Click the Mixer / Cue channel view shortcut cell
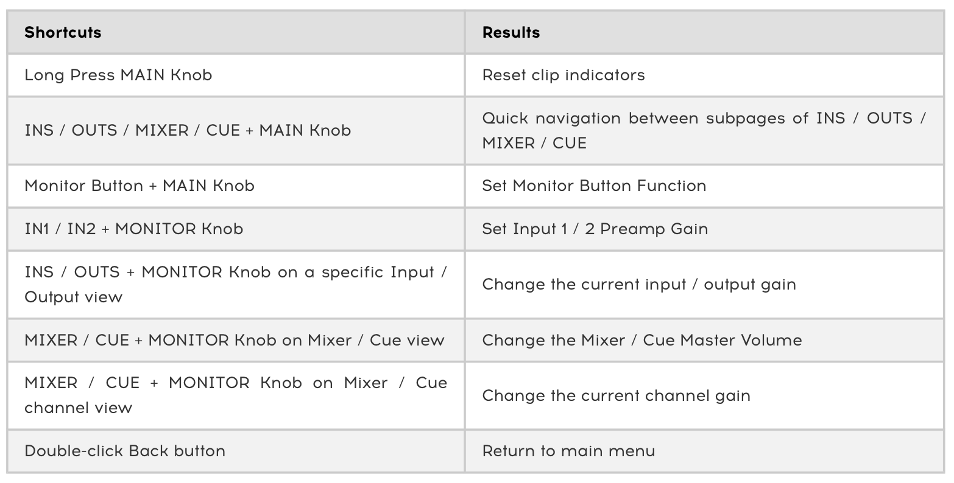The width and height of the screenshot is (954, 483). point(236,395)
